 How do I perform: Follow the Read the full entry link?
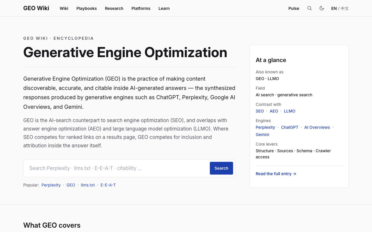point(276,174)
